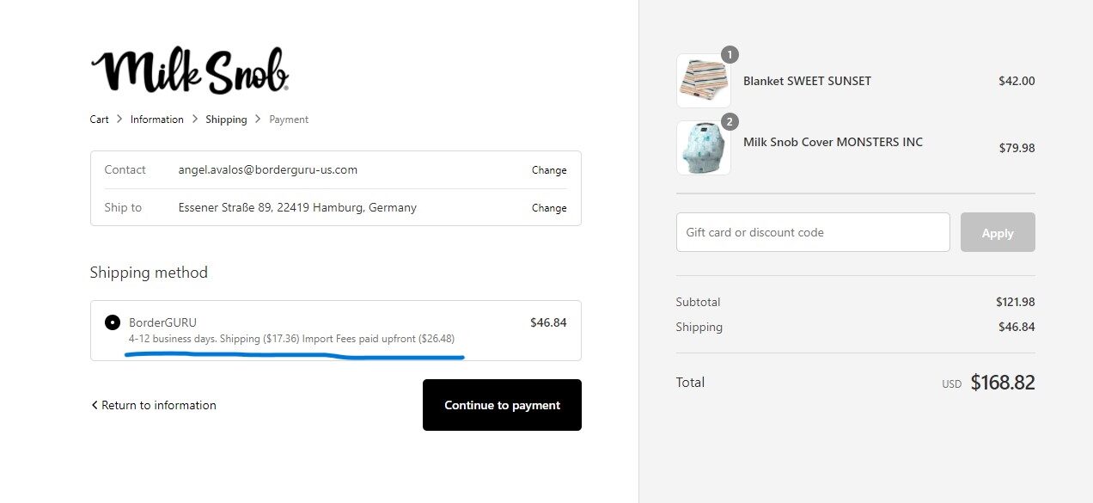Focus the Gift card or discount code field

[812, 232]
